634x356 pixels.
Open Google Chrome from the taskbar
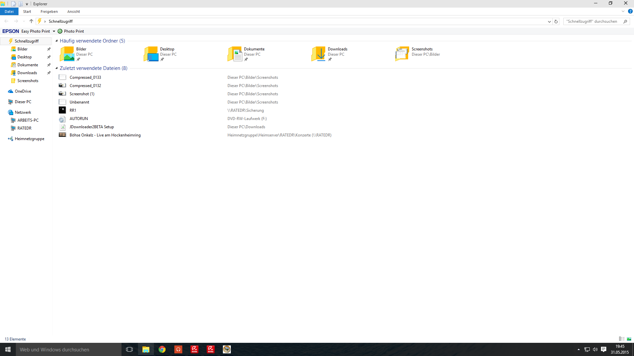pos(162,349)
